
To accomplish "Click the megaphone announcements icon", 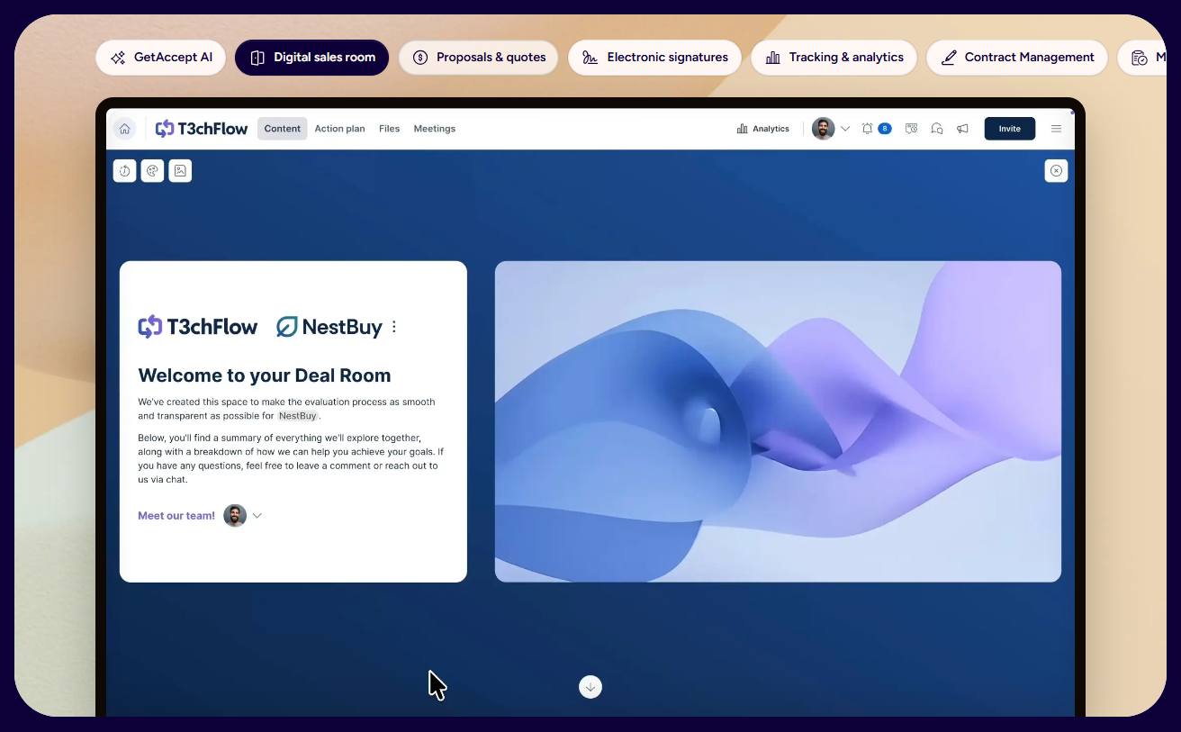I will click(962, 129).
